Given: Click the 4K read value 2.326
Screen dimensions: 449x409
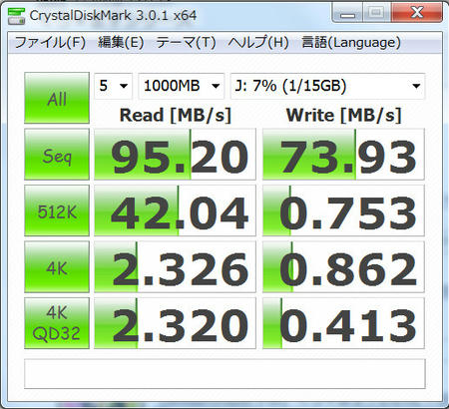Looking at the screenshot, I should coord(175,267).
